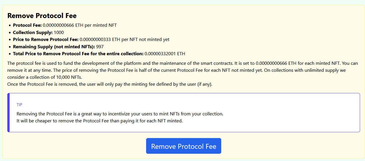365x161 pixels.
Task: Click the paragraph starting "The protocol fee is used"
Action: [116, 63]
